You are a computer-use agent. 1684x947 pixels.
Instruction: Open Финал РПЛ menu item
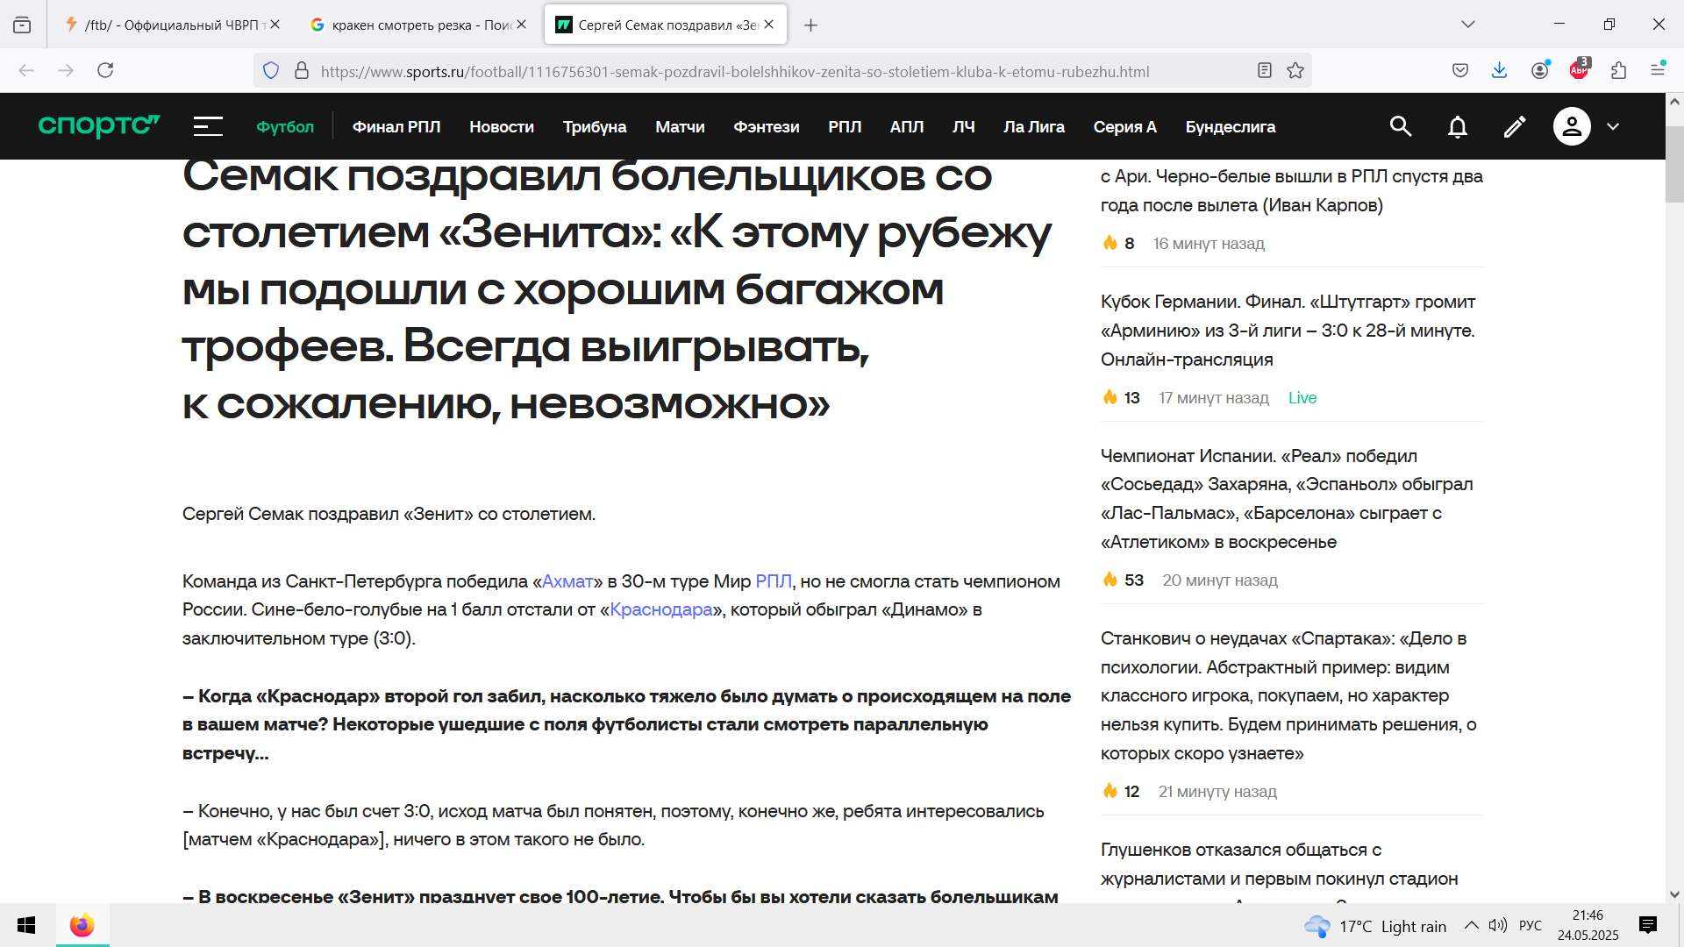[396, 126]
